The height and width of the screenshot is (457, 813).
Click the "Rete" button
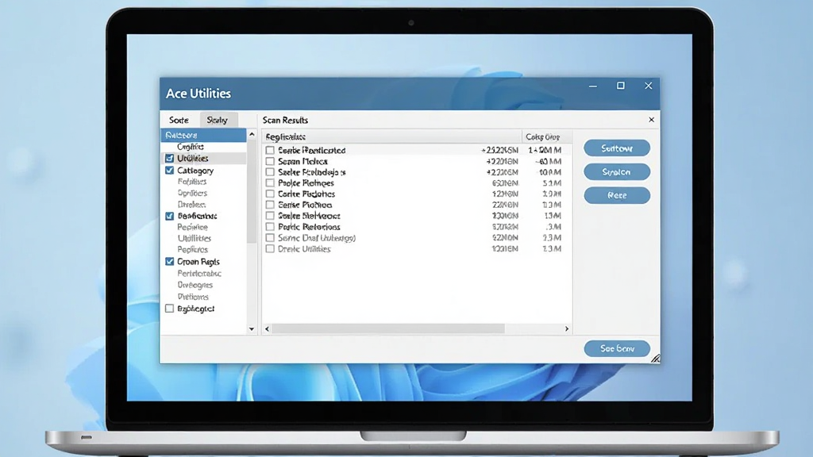coord(617,195)
